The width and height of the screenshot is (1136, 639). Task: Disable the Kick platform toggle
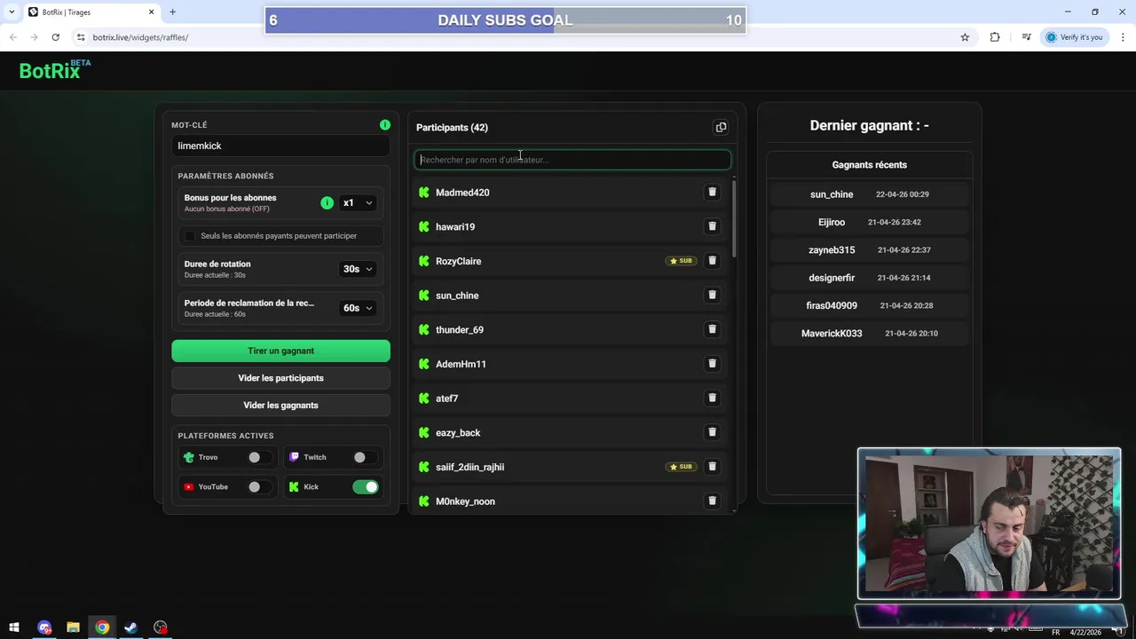[x=365, y=487]
